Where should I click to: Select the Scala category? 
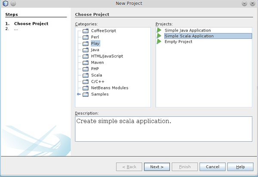click(97, 75)
